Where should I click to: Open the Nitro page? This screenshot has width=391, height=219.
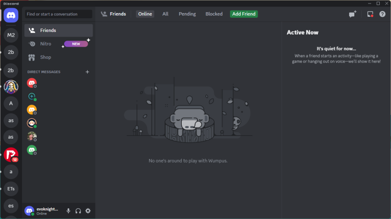click(59, 44)
